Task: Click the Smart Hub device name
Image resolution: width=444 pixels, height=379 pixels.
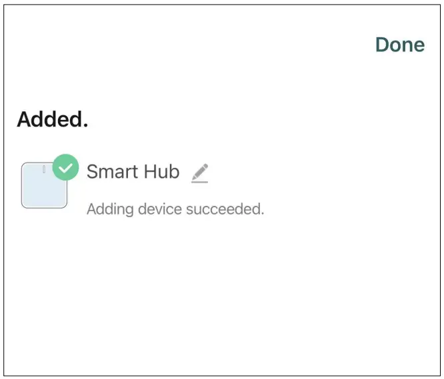Action: [133, 172]
